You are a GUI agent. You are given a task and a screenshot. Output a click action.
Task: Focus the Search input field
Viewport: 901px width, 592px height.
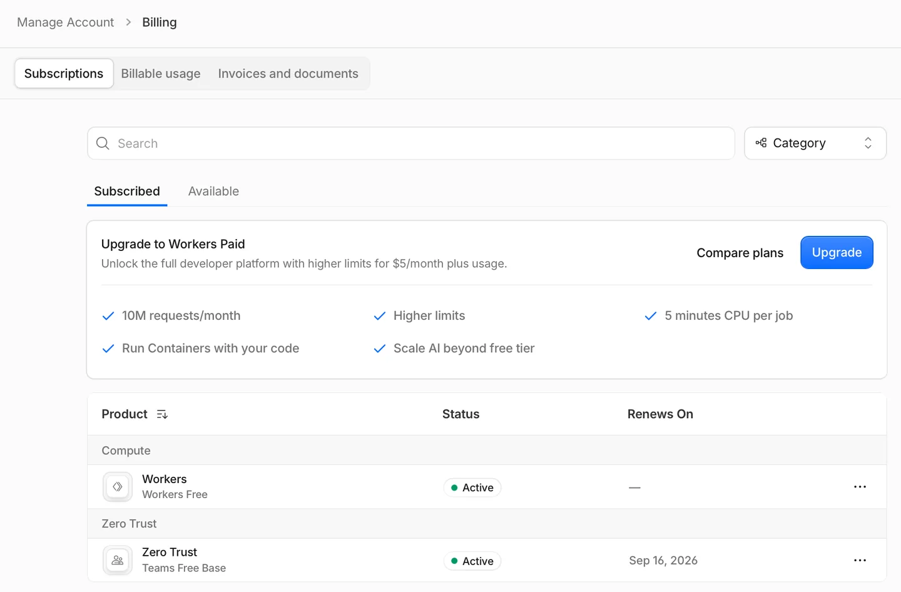click(x=411, y=143)
